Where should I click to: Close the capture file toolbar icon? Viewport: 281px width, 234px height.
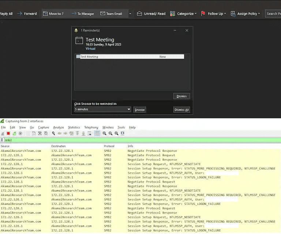[40, 133]
